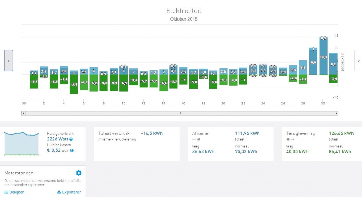
Task: Click help icon next to 2226 Watt
Action: pyautogui.click(x=71, y=139)
